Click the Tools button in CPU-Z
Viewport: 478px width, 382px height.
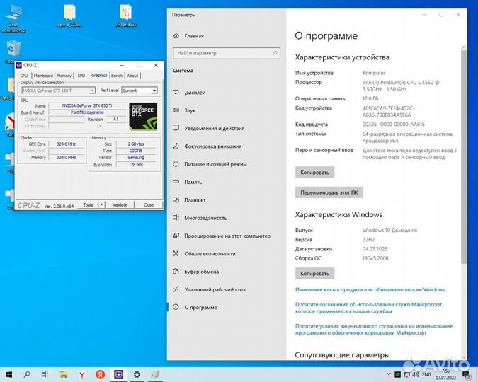click(x=88, y=204)
